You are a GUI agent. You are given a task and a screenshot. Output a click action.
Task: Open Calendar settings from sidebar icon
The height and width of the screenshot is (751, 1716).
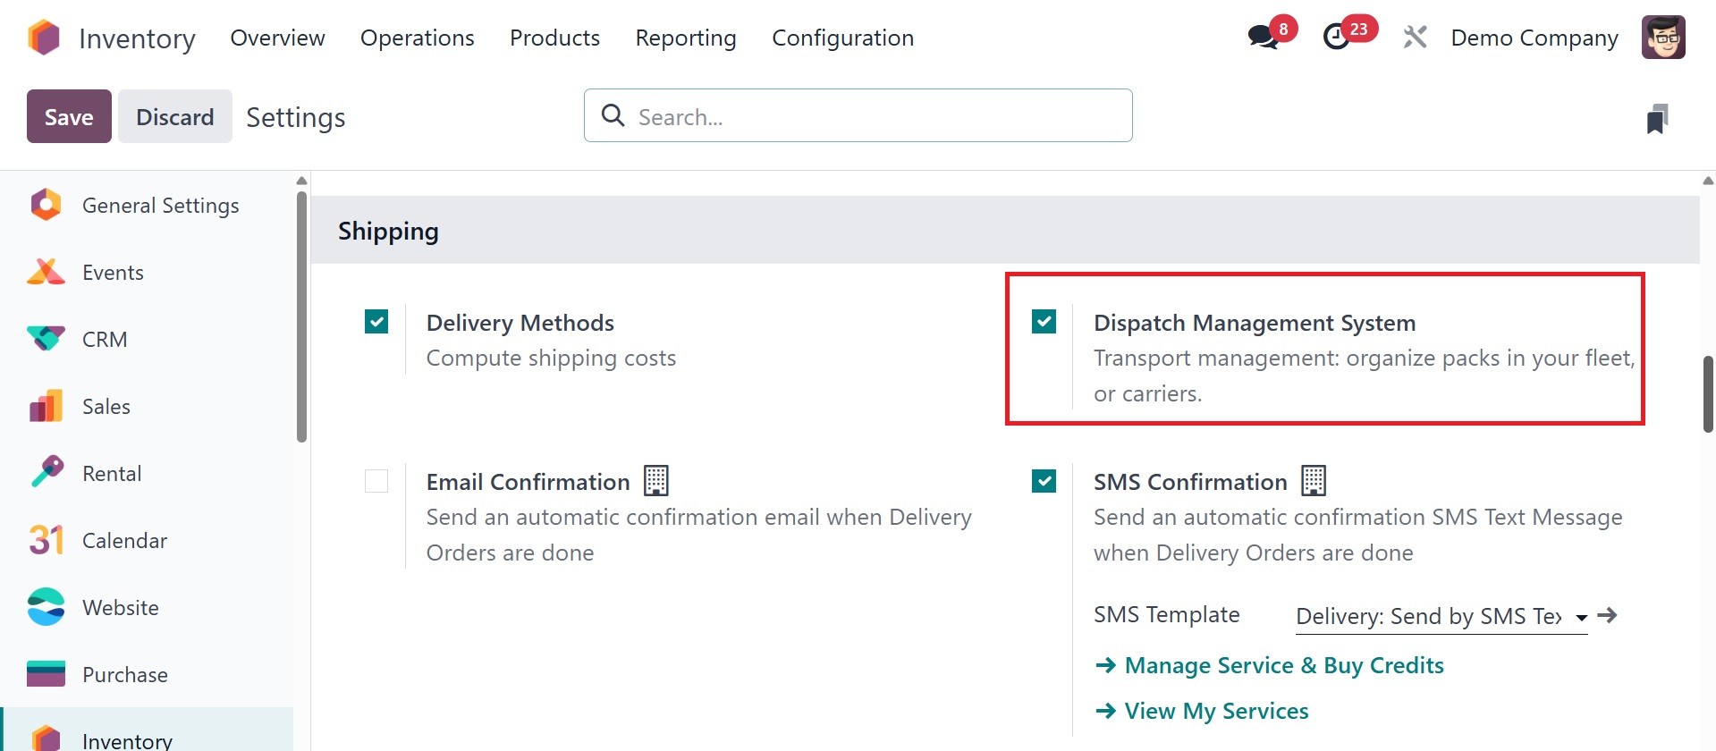click(46, 541)
